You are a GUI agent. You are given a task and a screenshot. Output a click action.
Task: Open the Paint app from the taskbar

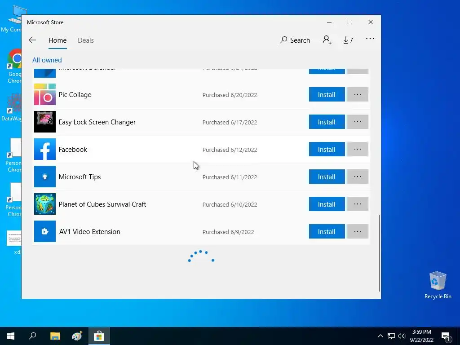coord(77,336)
